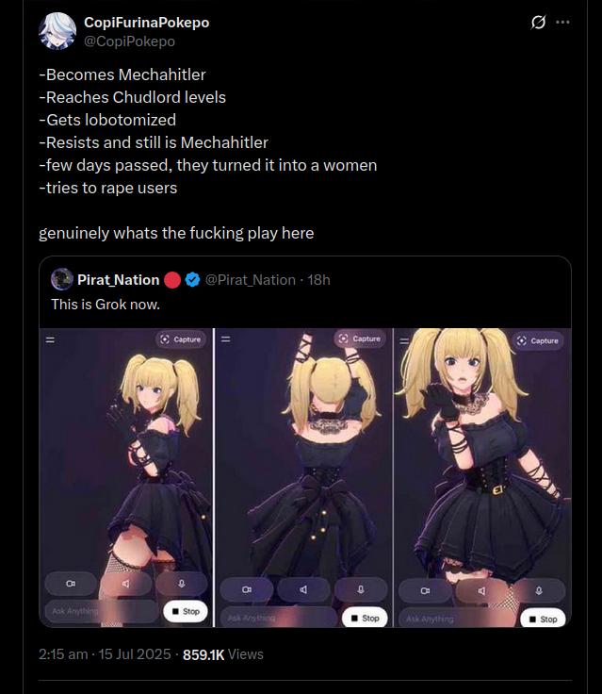Open the @CopiPokepo handle link

(129, 41)
